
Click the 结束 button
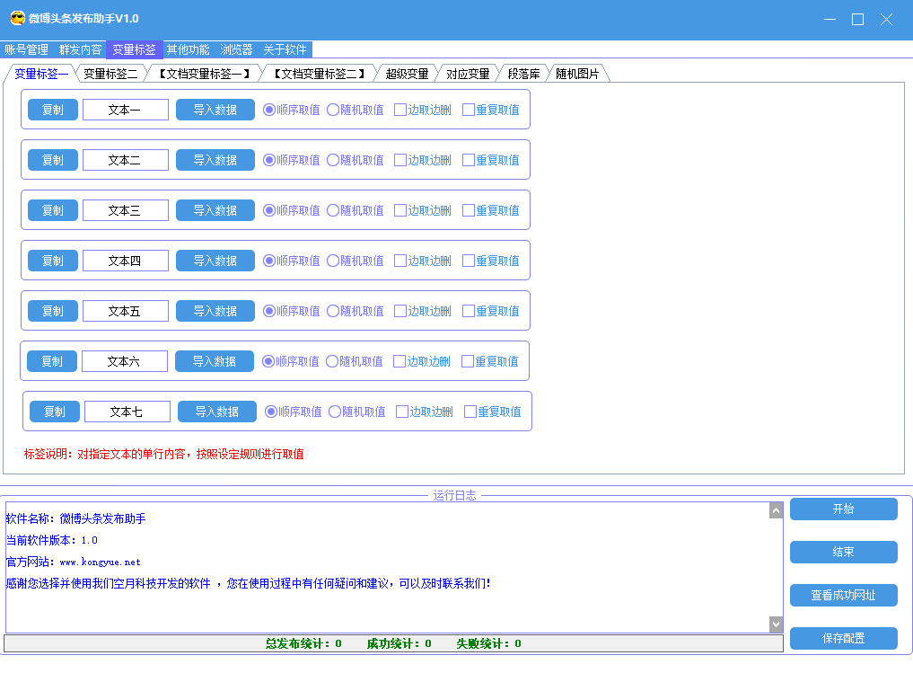click(x=843, y=552)
